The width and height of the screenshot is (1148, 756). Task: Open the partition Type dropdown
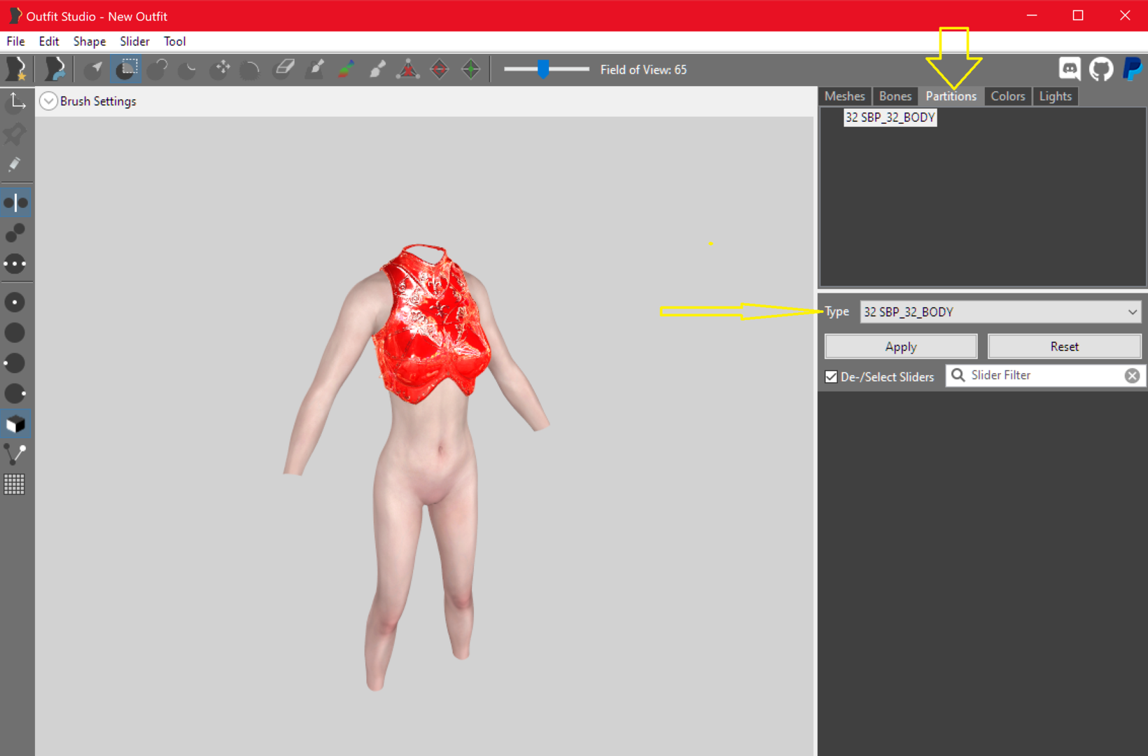point(1000,312)
